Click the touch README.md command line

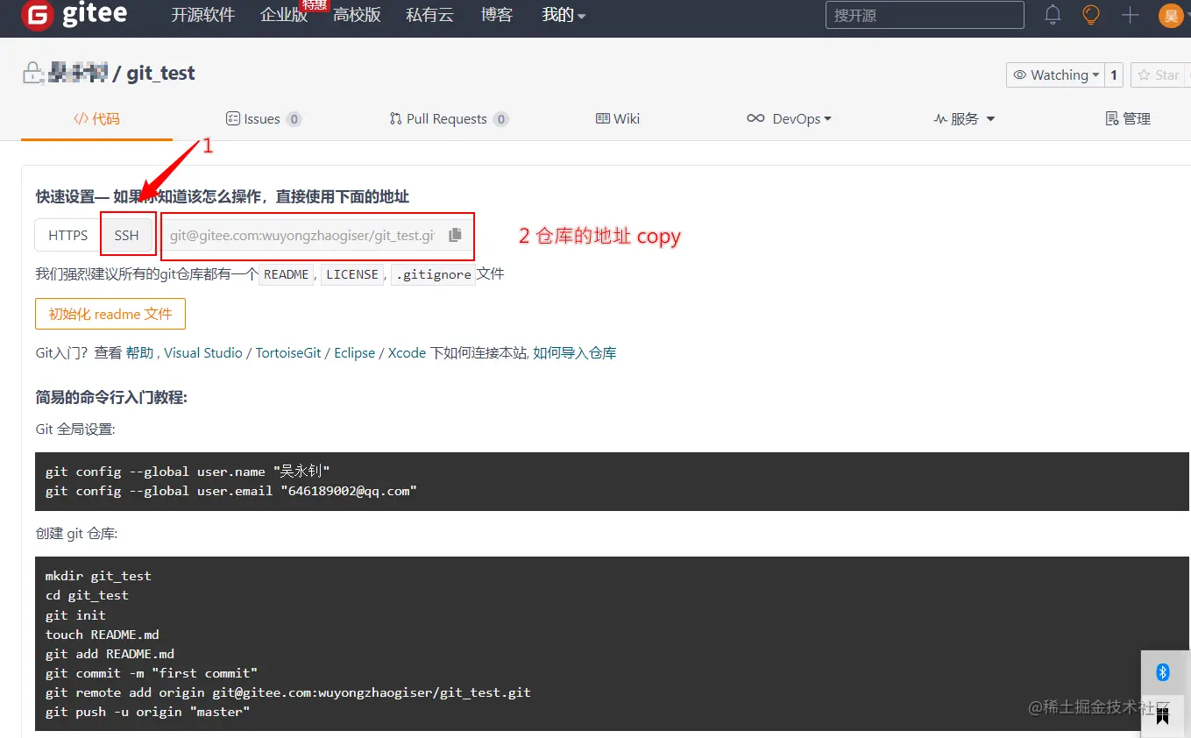(103, 635)
